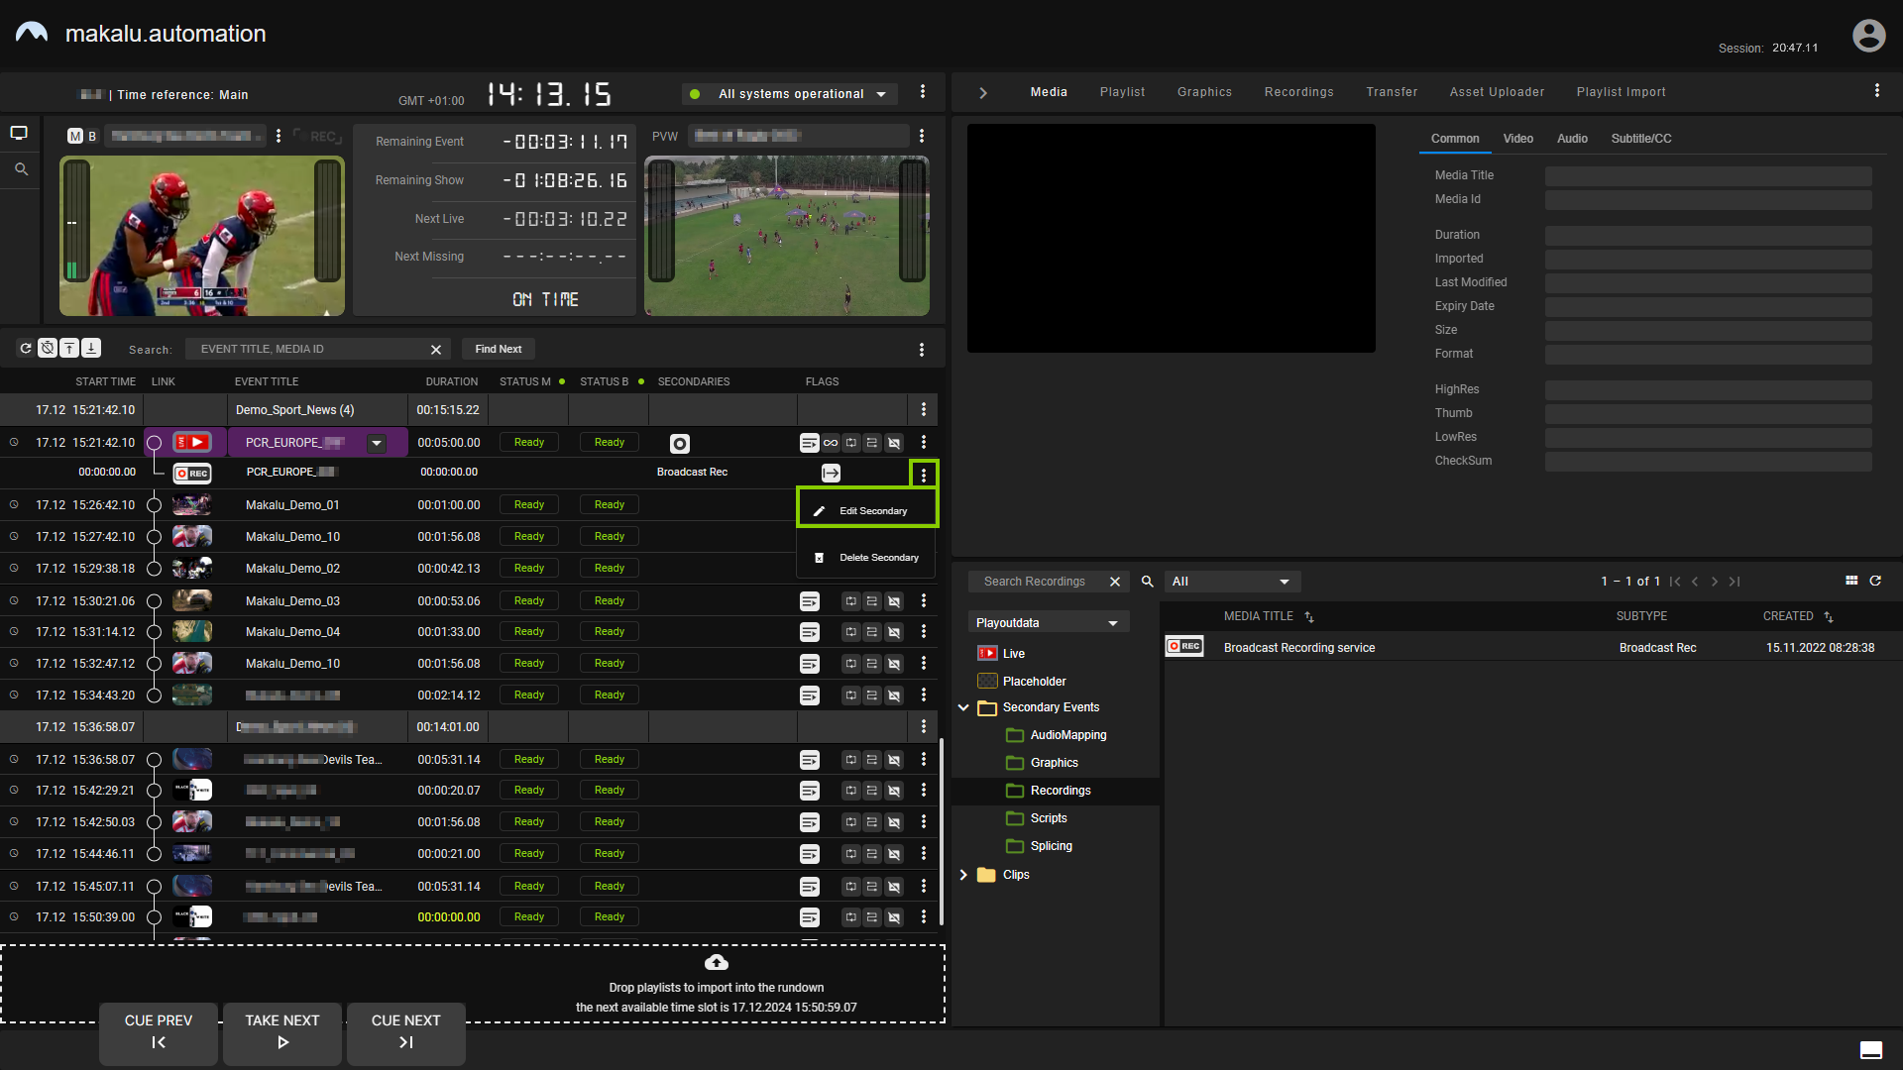Open the PVW preview three-dot menu
Viewport: 1903px width, 1070px height.
click(x=922, y=136)
